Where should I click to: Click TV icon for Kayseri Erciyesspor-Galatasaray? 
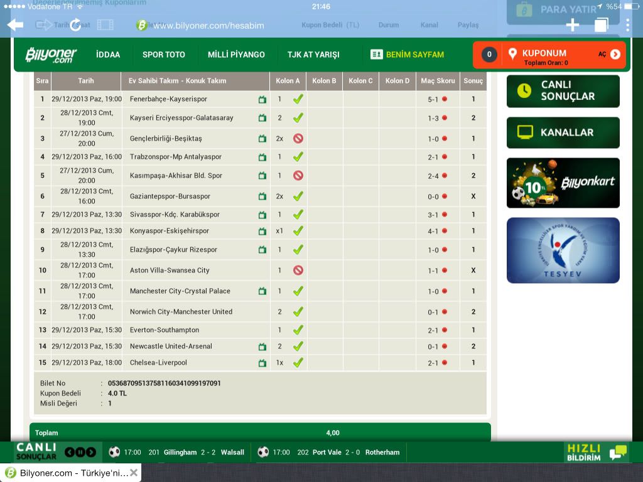pos(262,118)
